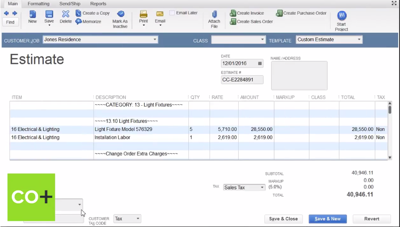This screenshot has width=400, height=227.
Task: Click the Save & Close button
Action: coord(283,219)
